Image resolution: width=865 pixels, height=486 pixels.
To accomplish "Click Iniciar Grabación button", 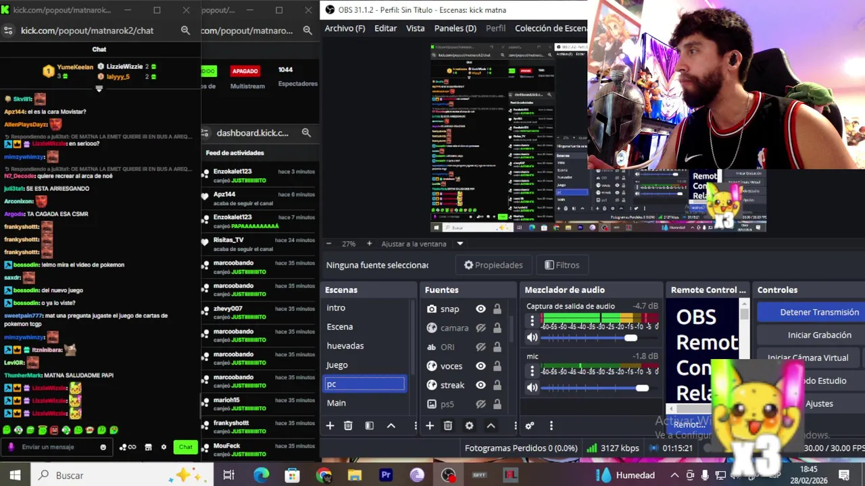I will [811, 335].
